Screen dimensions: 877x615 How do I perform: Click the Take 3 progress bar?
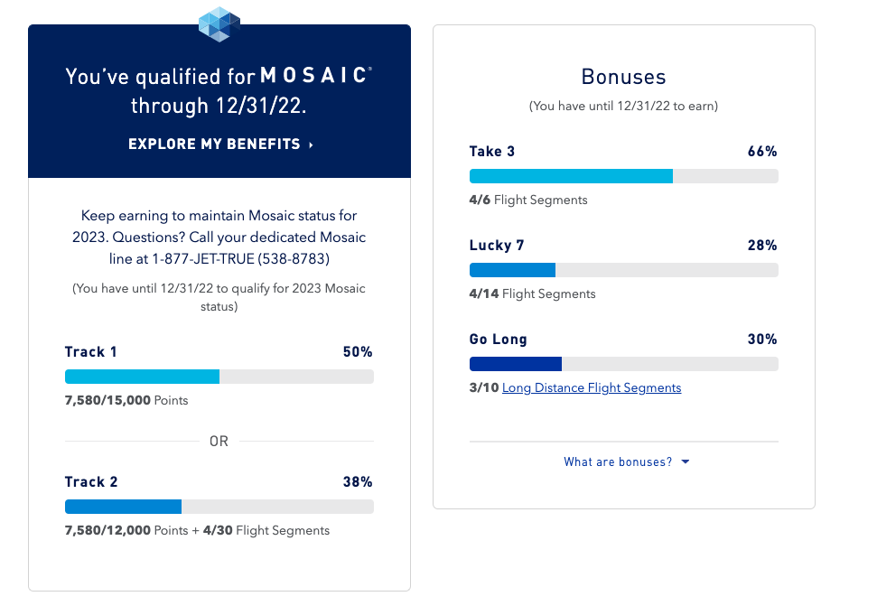pos(623,176)
